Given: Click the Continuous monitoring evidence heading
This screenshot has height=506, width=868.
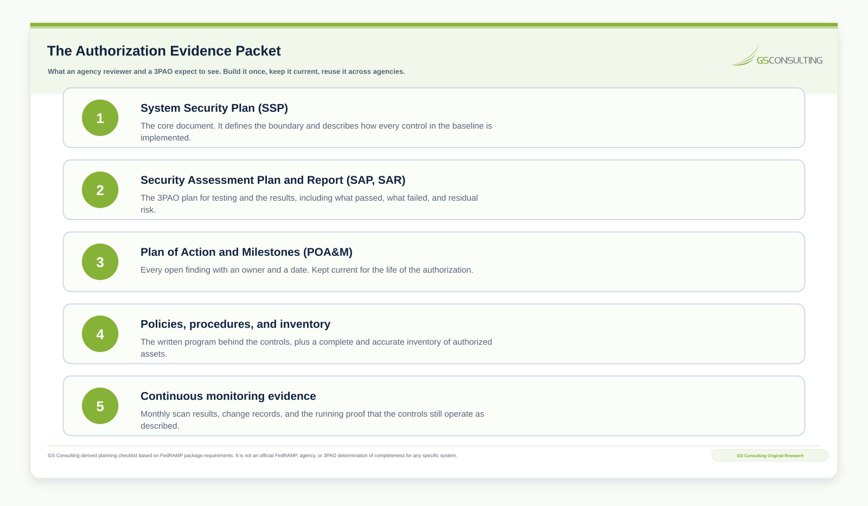Looking at the screenshot, I should [x=228, y=396].
